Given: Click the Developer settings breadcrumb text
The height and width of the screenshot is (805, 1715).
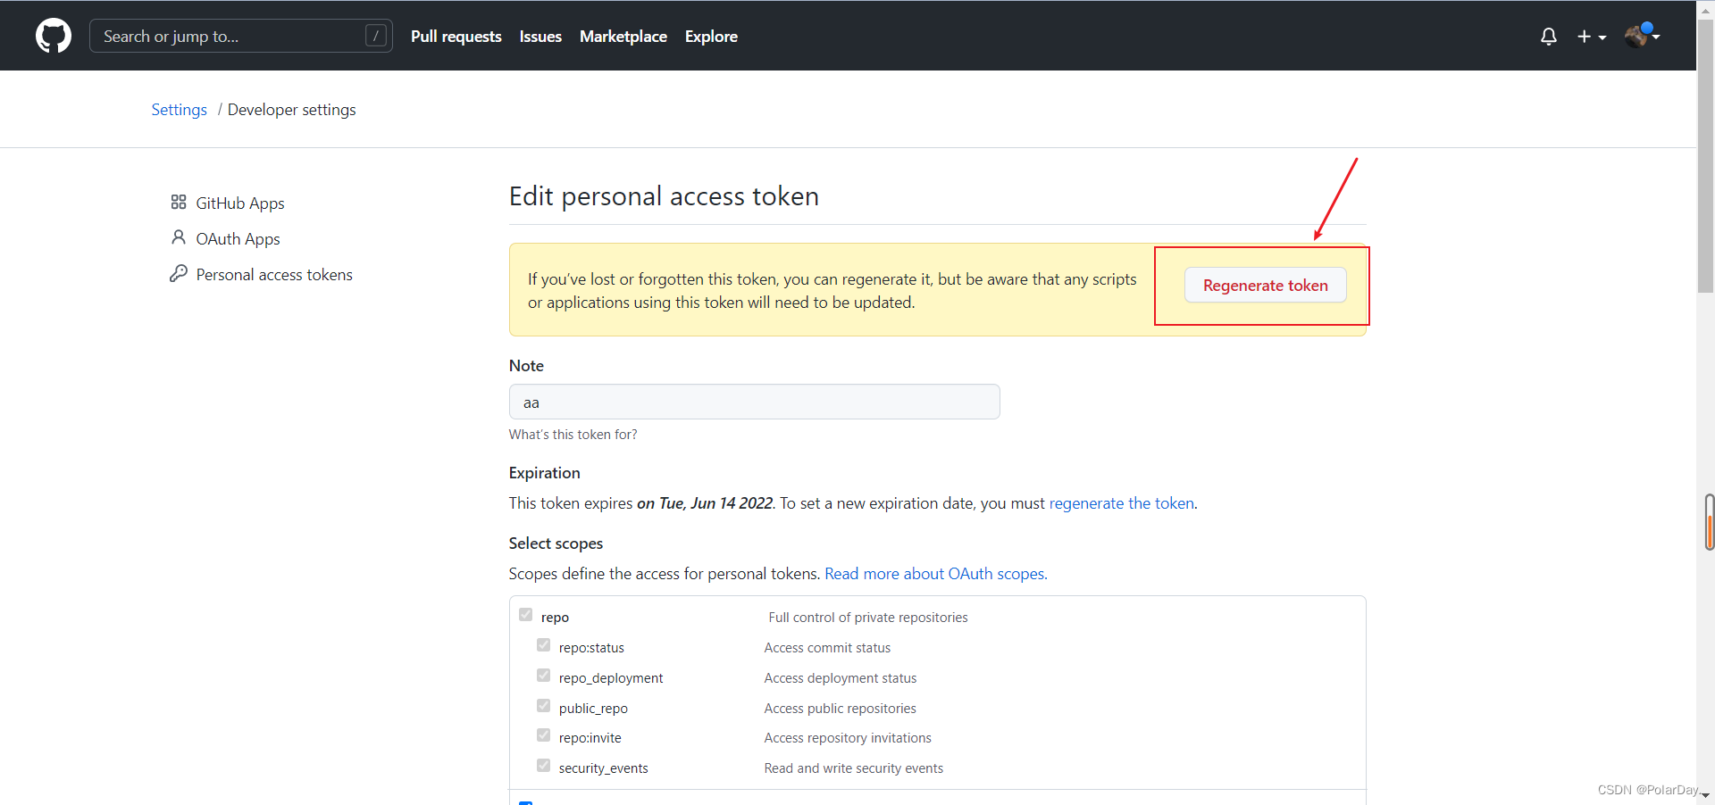Looking at the screenshot, I should coord(291,110).
